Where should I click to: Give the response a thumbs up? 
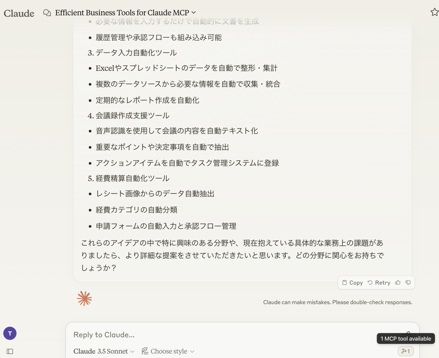click(x=398, y=283)
